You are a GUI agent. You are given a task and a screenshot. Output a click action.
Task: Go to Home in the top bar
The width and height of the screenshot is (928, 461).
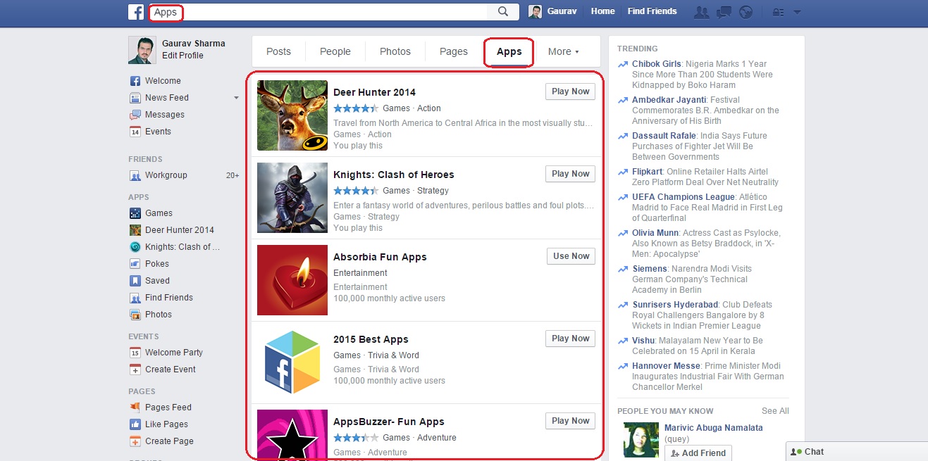click(x=602, y=11)
